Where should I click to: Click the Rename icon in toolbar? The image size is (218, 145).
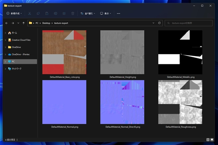click(55, 13)
